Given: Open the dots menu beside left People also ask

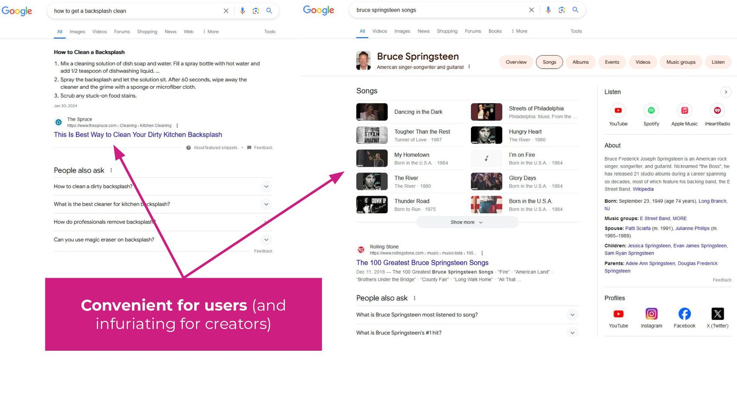Looking at the screenshot, I should pyautogui.click(x=111, y=170).
